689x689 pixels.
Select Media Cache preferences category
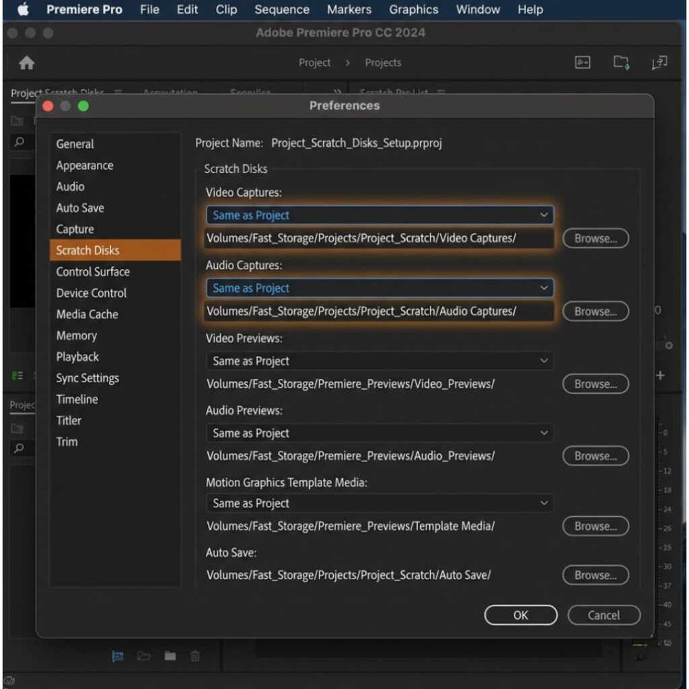point(115,314)
